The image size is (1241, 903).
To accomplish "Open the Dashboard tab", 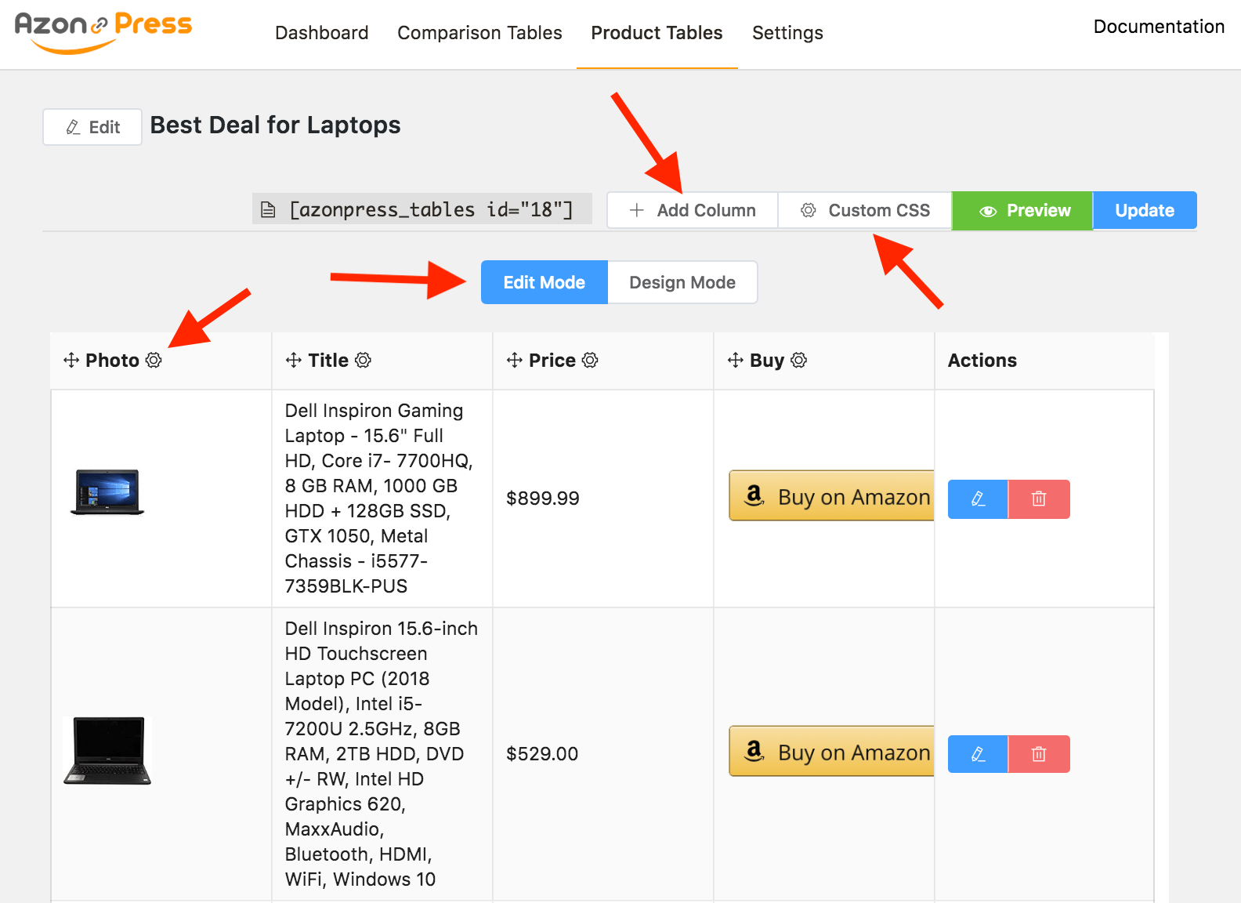I will pyautogui.click(x=321, y=33).
